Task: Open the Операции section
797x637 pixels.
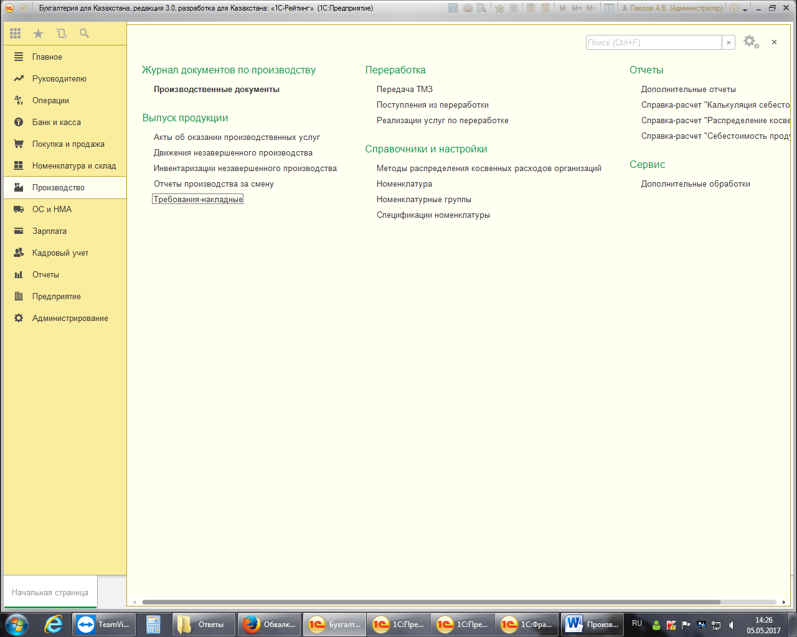Action: click(65, 100)
